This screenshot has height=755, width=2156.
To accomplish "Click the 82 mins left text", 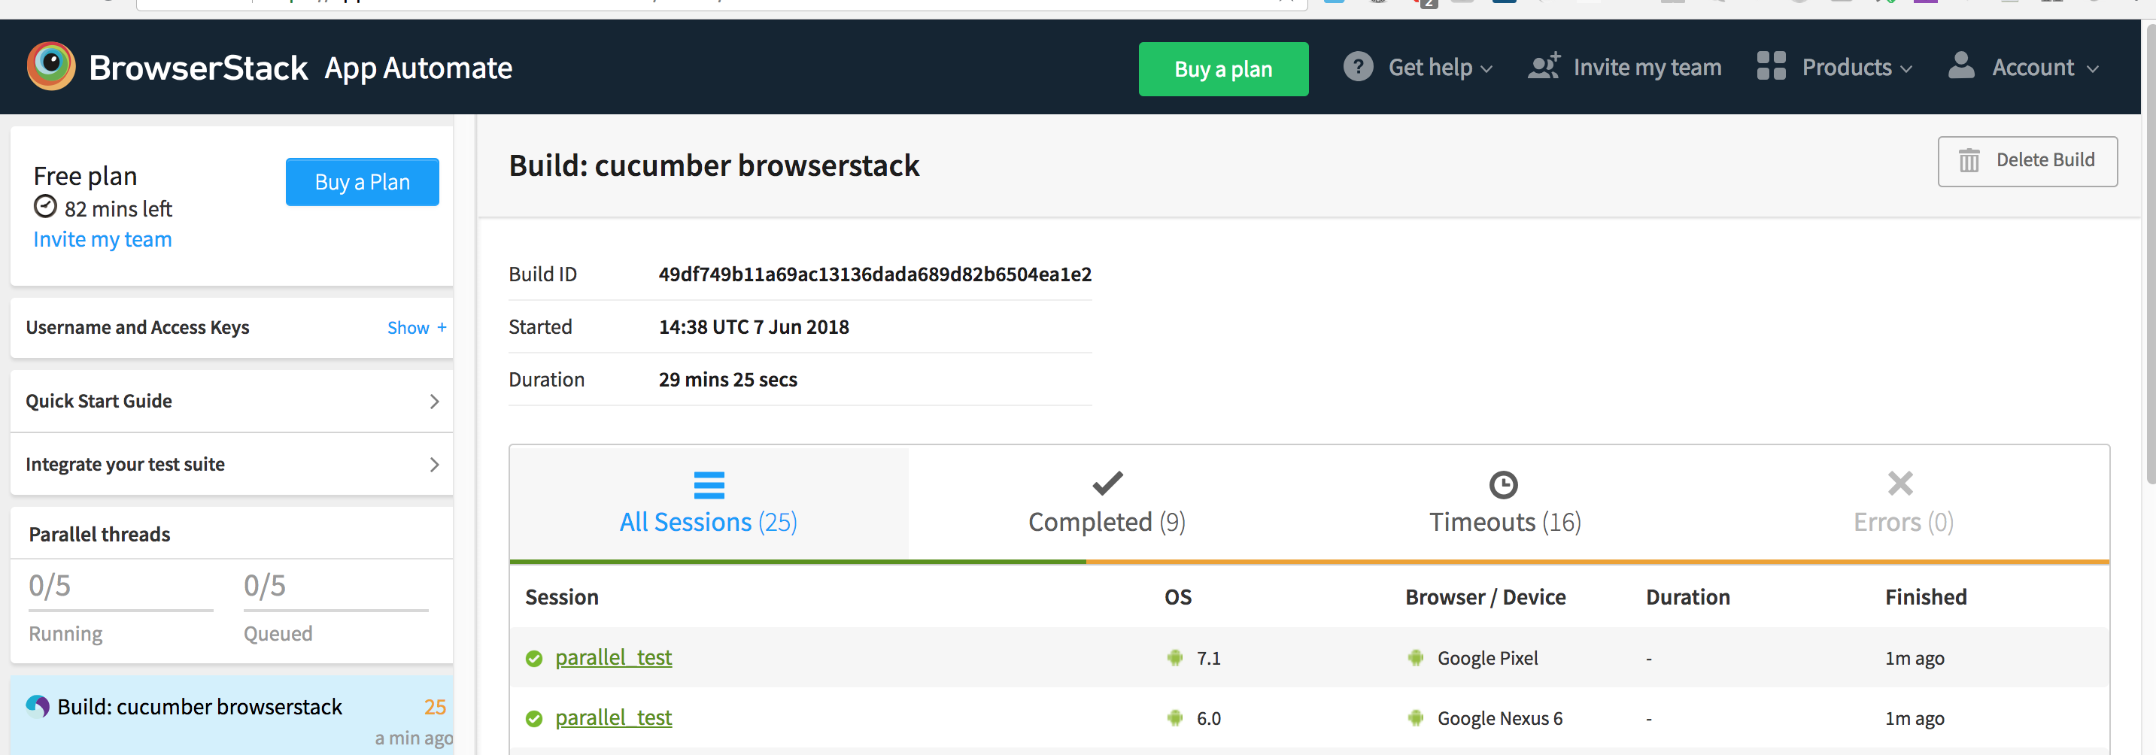I will (x=118, y=208).
